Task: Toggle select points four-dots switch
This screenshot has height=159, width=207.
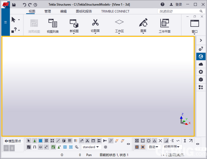Action: 52,141
